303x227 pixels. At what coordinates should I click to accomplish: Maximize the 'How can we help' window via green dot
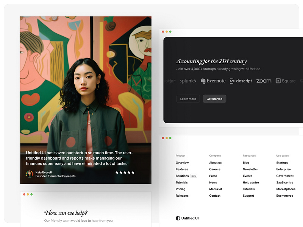(x=31, y=194)
